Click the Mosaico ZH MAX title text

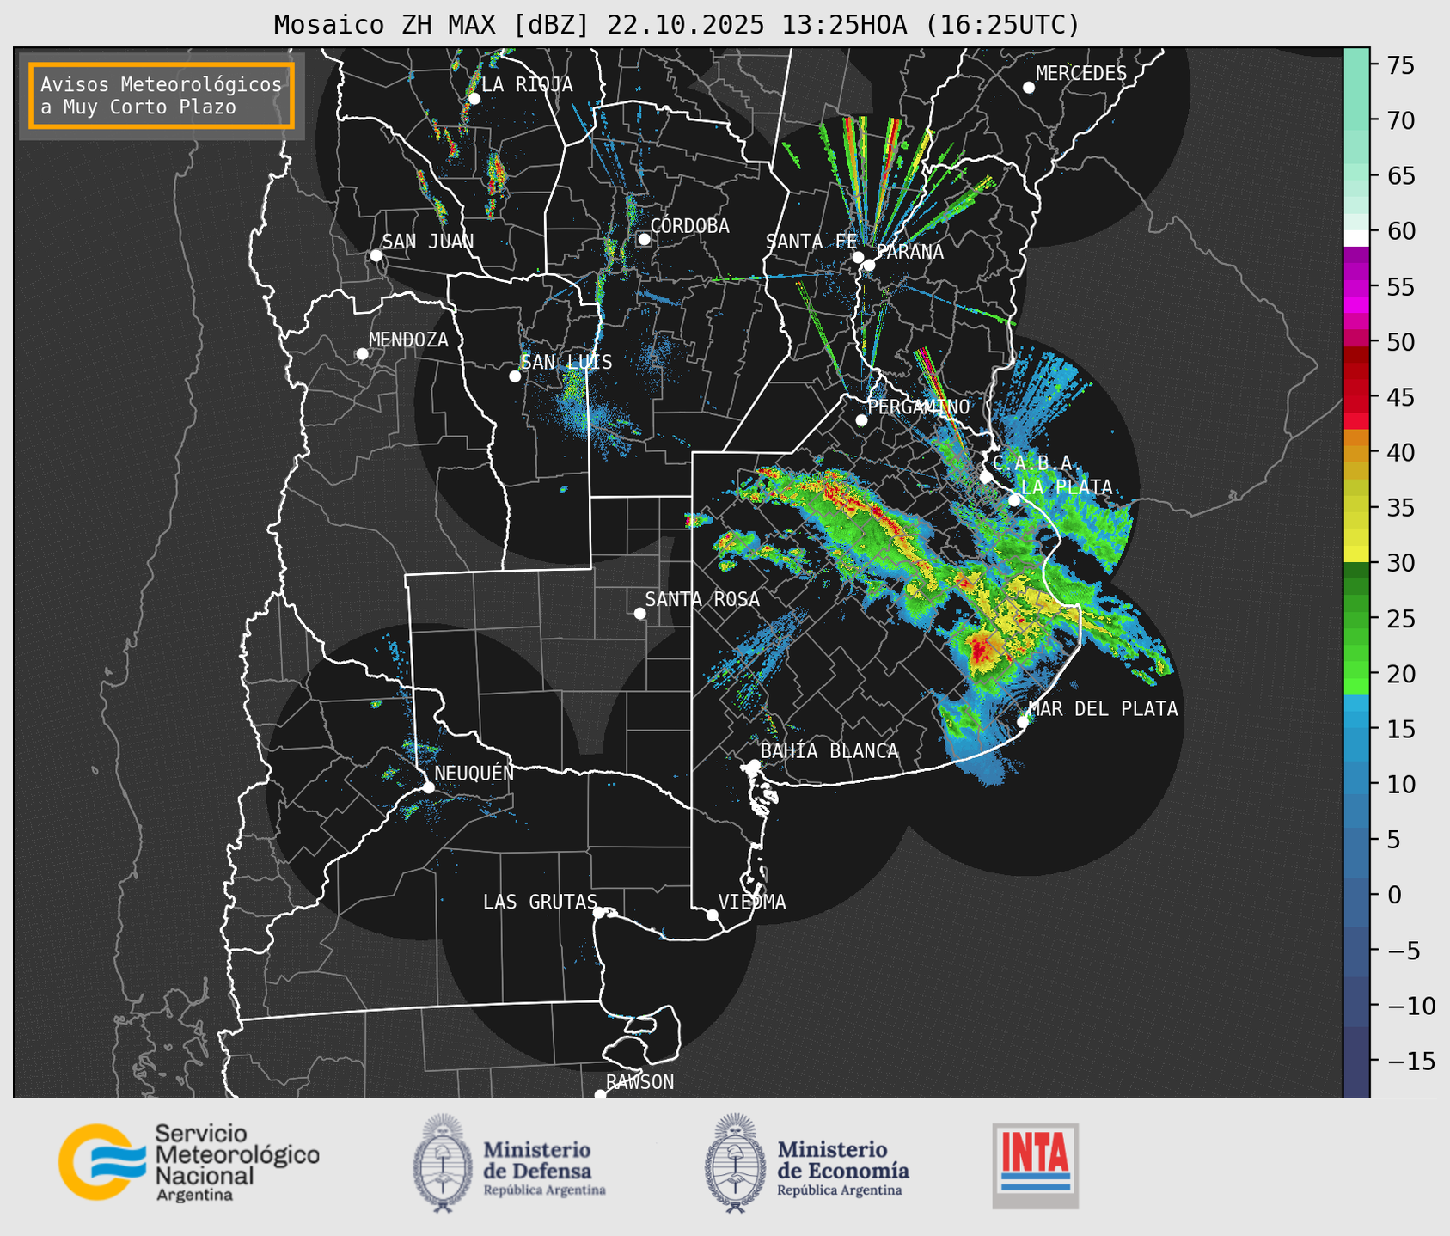(x=676, y=25)
